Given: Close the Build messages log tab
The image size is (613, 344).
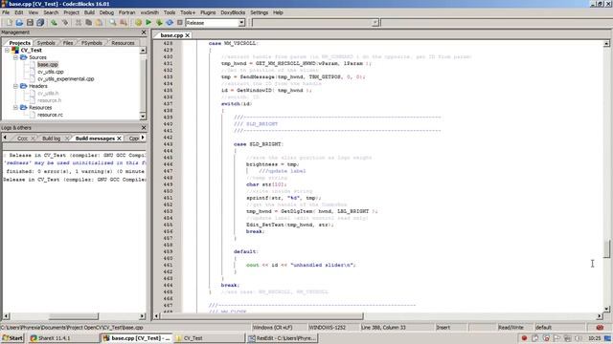Looking at the screenshot, I should [119, 139].
